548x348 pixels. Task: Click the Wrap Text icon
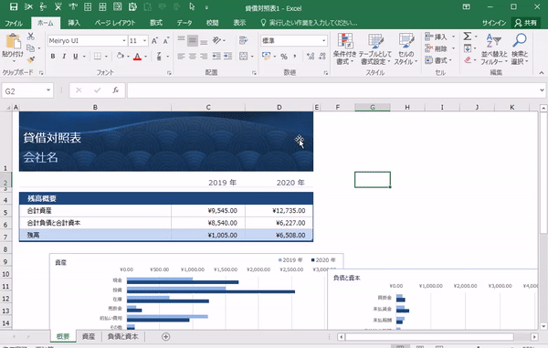pyautogui.click(x=244, y=40)
